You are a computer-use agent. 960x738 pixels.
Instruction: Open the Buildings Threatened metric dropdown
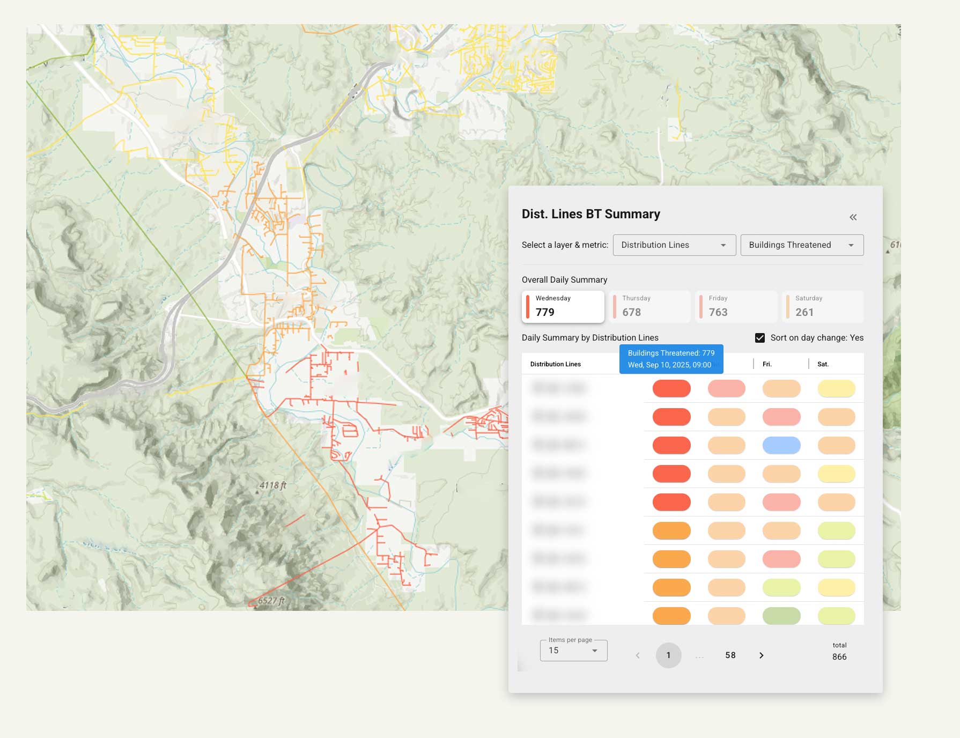[801, 245]
